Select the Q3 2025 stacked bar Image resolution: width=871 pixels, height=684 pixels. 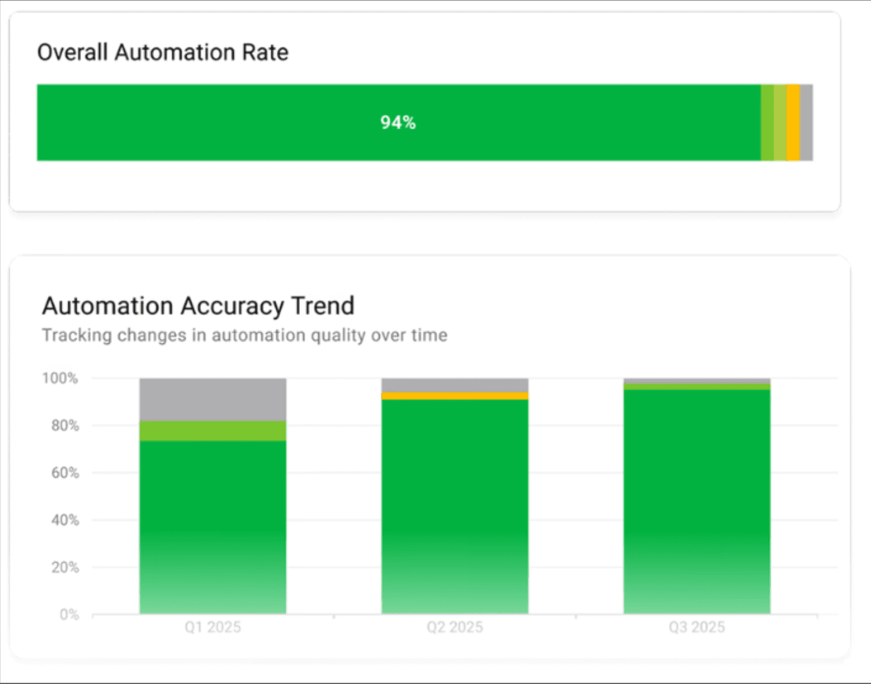pyautogui.click(x=696, y=504)
